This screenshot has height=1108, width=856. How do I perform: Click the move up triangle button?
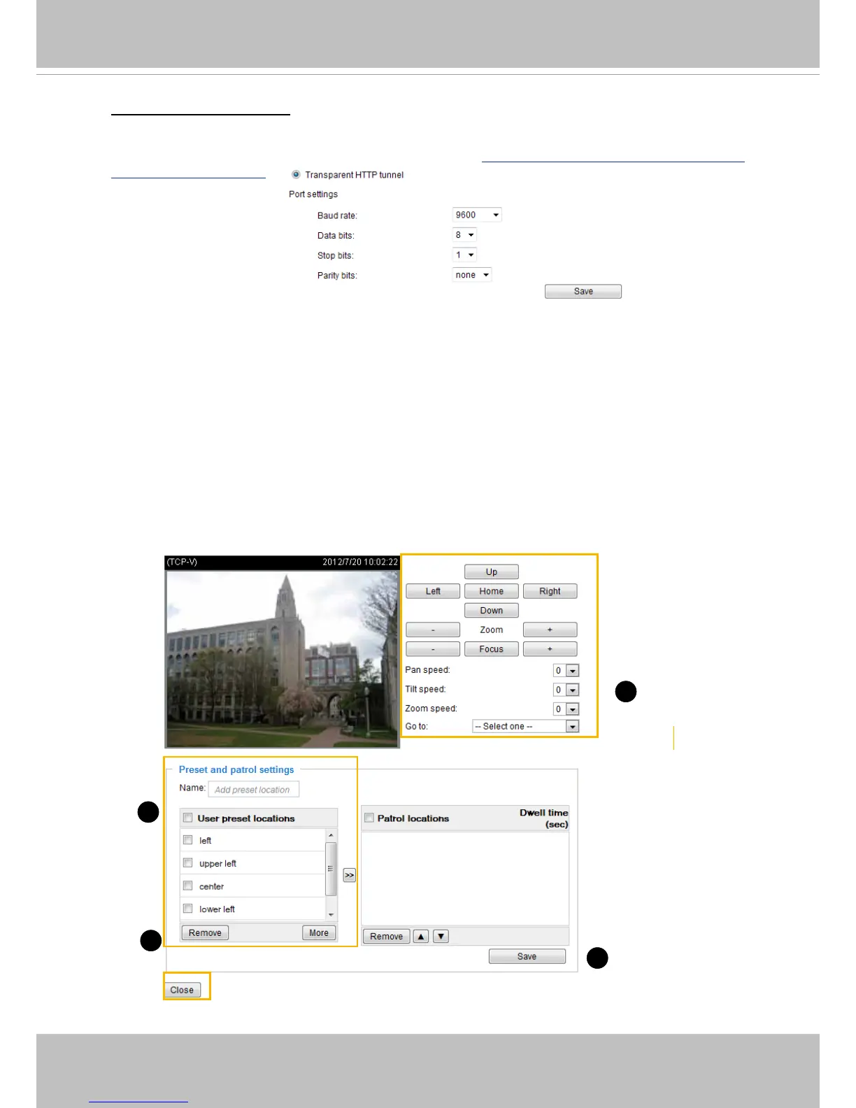pos(421,937)
